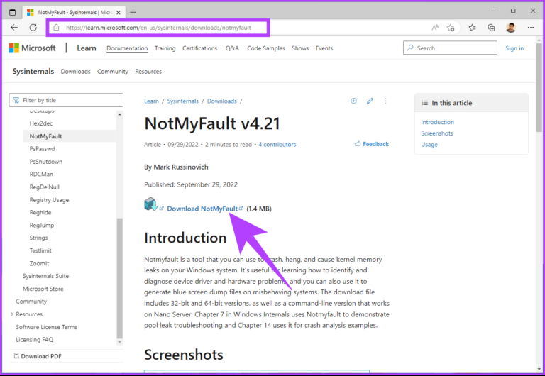Click the 4 contributors link

point(277,145)
